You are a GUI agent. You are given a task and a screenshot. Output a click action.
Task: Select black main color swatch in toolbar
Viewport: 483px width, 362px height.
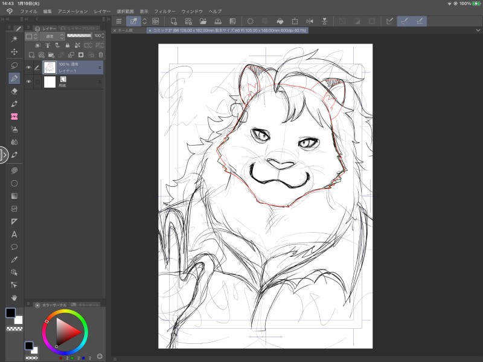[10, 312]
